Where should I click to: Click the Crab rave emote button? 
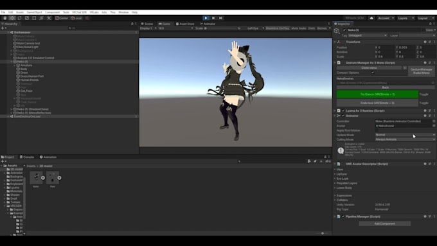pos(377,103)
